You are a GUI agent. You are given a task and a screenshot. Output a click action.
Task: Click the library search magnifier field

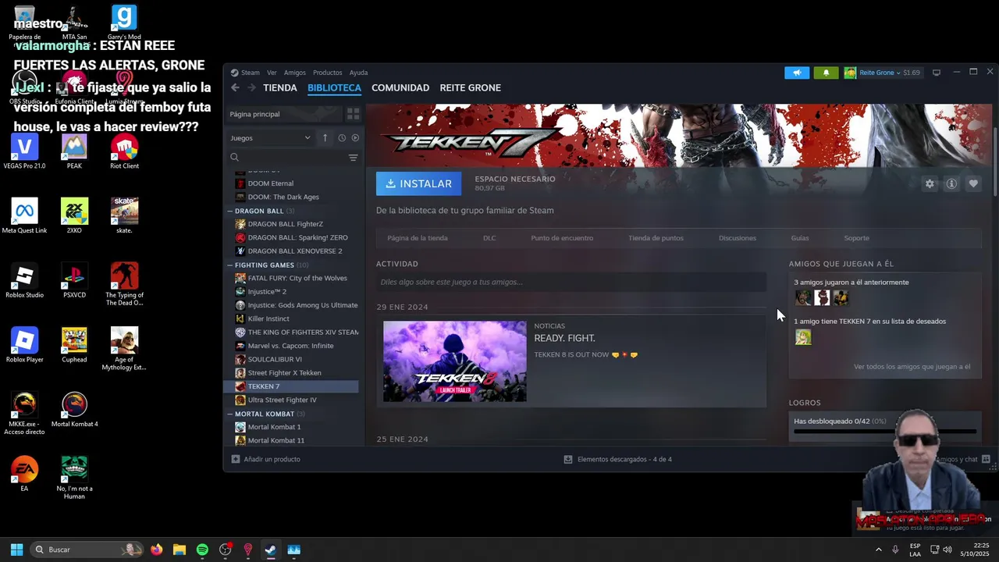(x=286, y=158)
